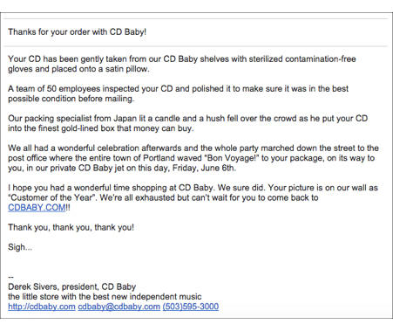
Task: Click the 'Thank you, thank you, thank you!' line
Action: coord(71,227)
